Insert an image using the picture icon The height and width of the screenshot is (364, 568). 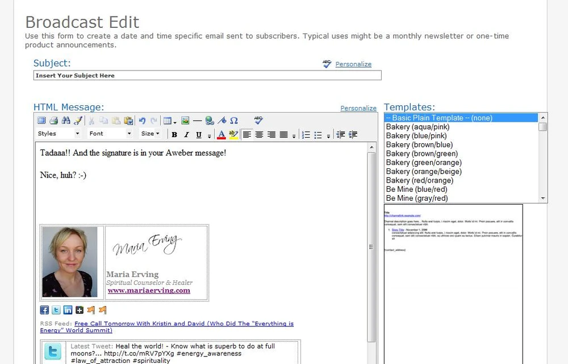[x=185, y=121]
